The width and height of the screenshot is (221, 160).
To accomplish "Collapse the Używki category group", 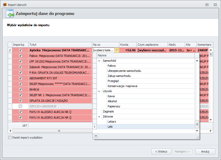I will 99,91.
